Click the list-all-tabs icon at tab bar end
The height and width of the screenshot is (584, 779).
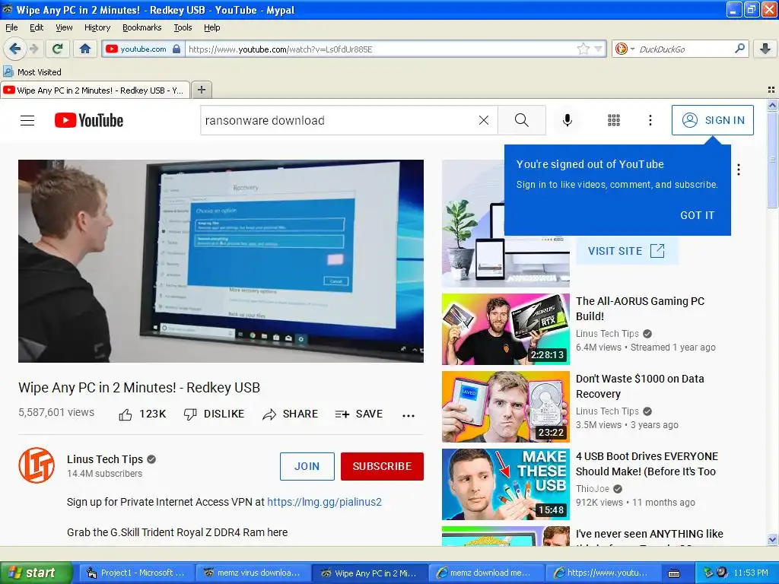point(771,90)
